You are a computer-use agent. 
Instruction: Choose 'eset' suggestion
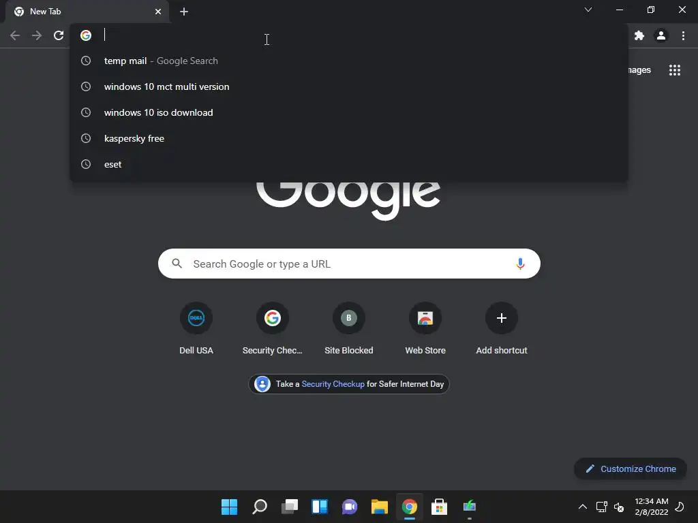349,164
